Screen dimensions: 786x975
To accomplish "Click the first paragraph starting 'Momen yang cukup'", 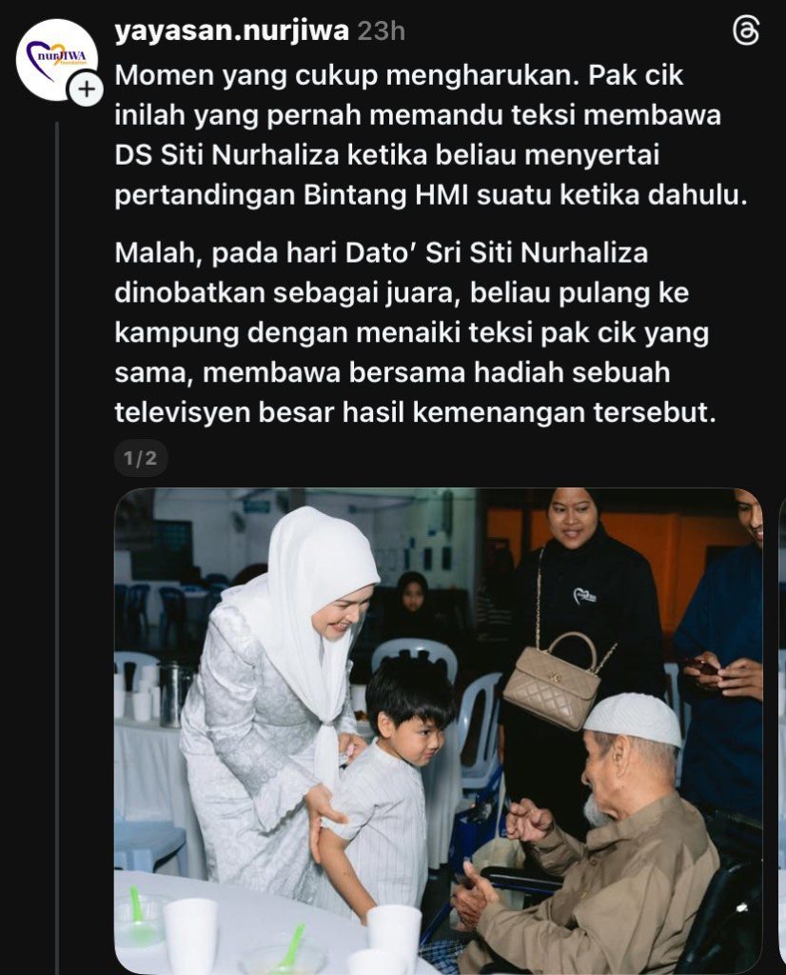I will click(x=431, y=135).
